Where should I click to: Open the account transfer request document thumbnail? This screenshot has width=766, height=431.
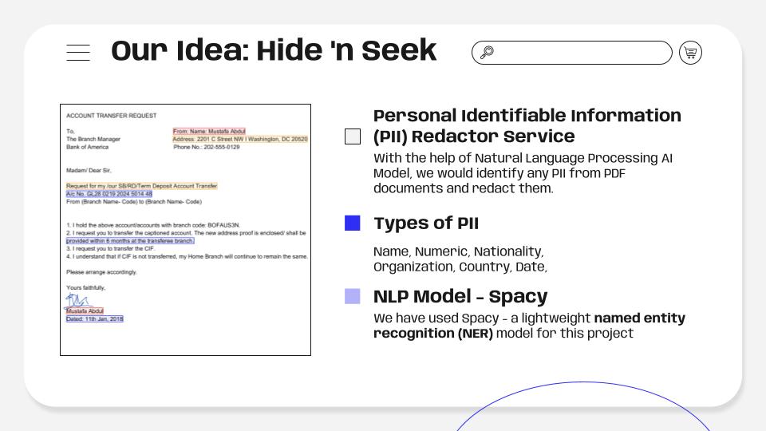point(186,230)
